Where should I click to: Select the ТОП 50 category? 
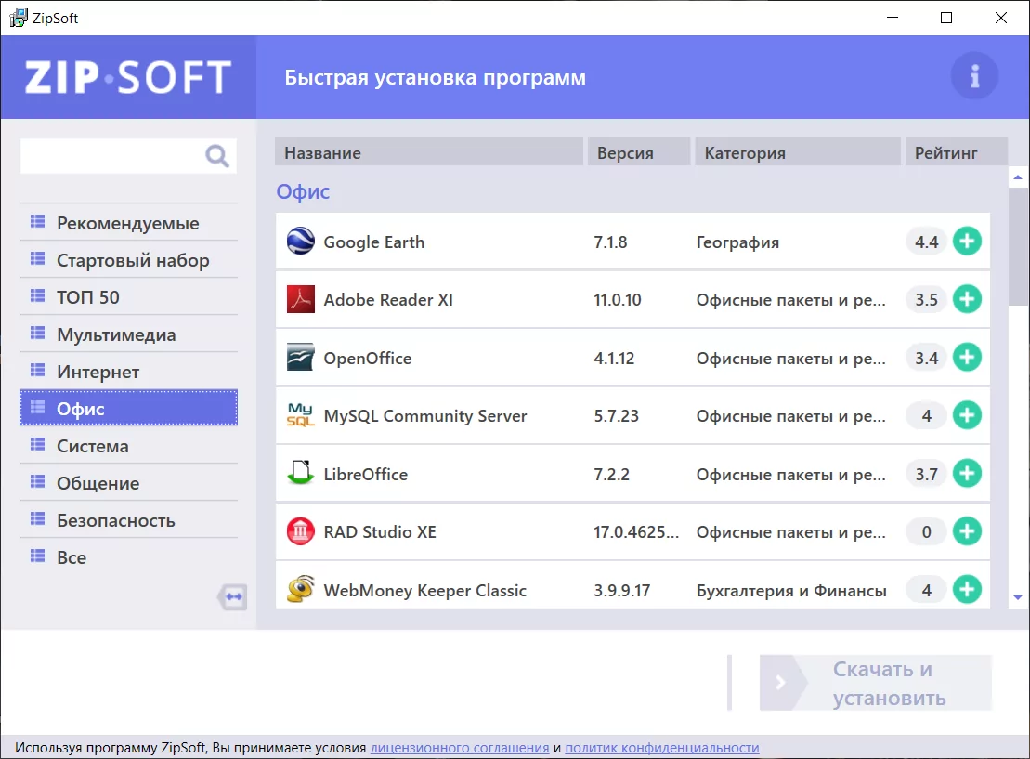(129, 297)
